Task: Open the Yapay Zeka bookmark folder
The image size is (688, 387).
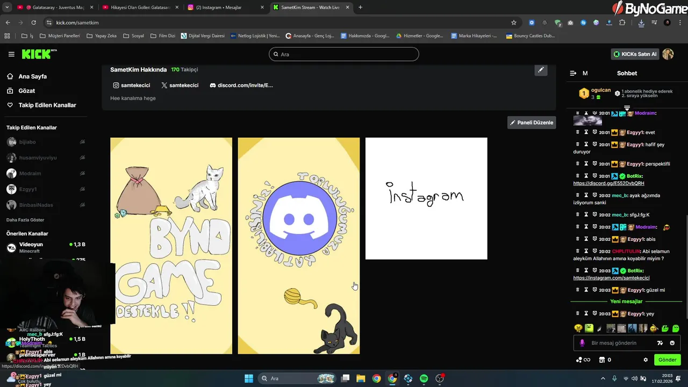Action: click(x=102, y=36)
